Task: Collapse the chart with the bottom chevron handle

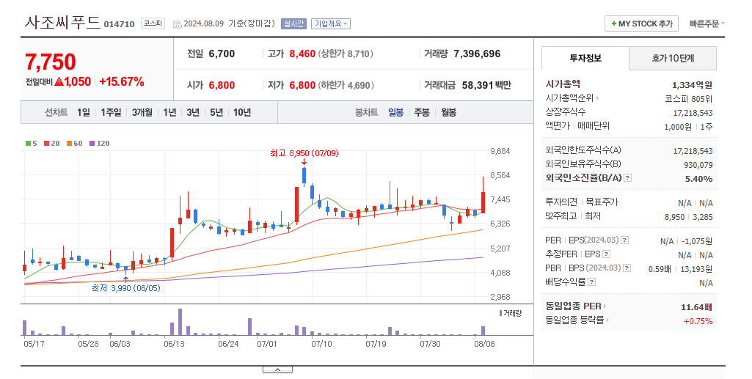Action: [x=277, y=369]
